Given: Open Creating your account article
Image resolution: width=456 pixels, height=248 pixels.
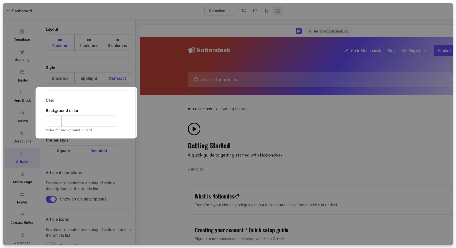Looking at the screenshot, I should [x=321, y=232].
